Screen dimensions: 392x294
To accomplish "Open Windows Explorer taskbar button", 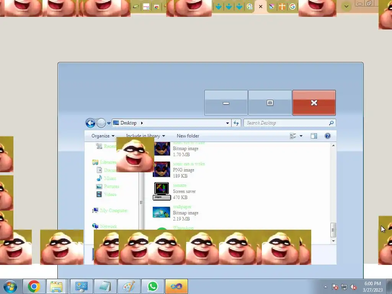I will pyautogui.click(x=57, y=286).
